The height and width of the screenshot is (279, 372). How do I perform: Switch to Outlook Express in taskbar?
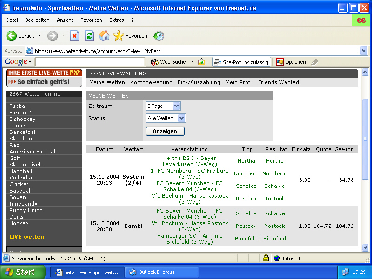[161, 272]
